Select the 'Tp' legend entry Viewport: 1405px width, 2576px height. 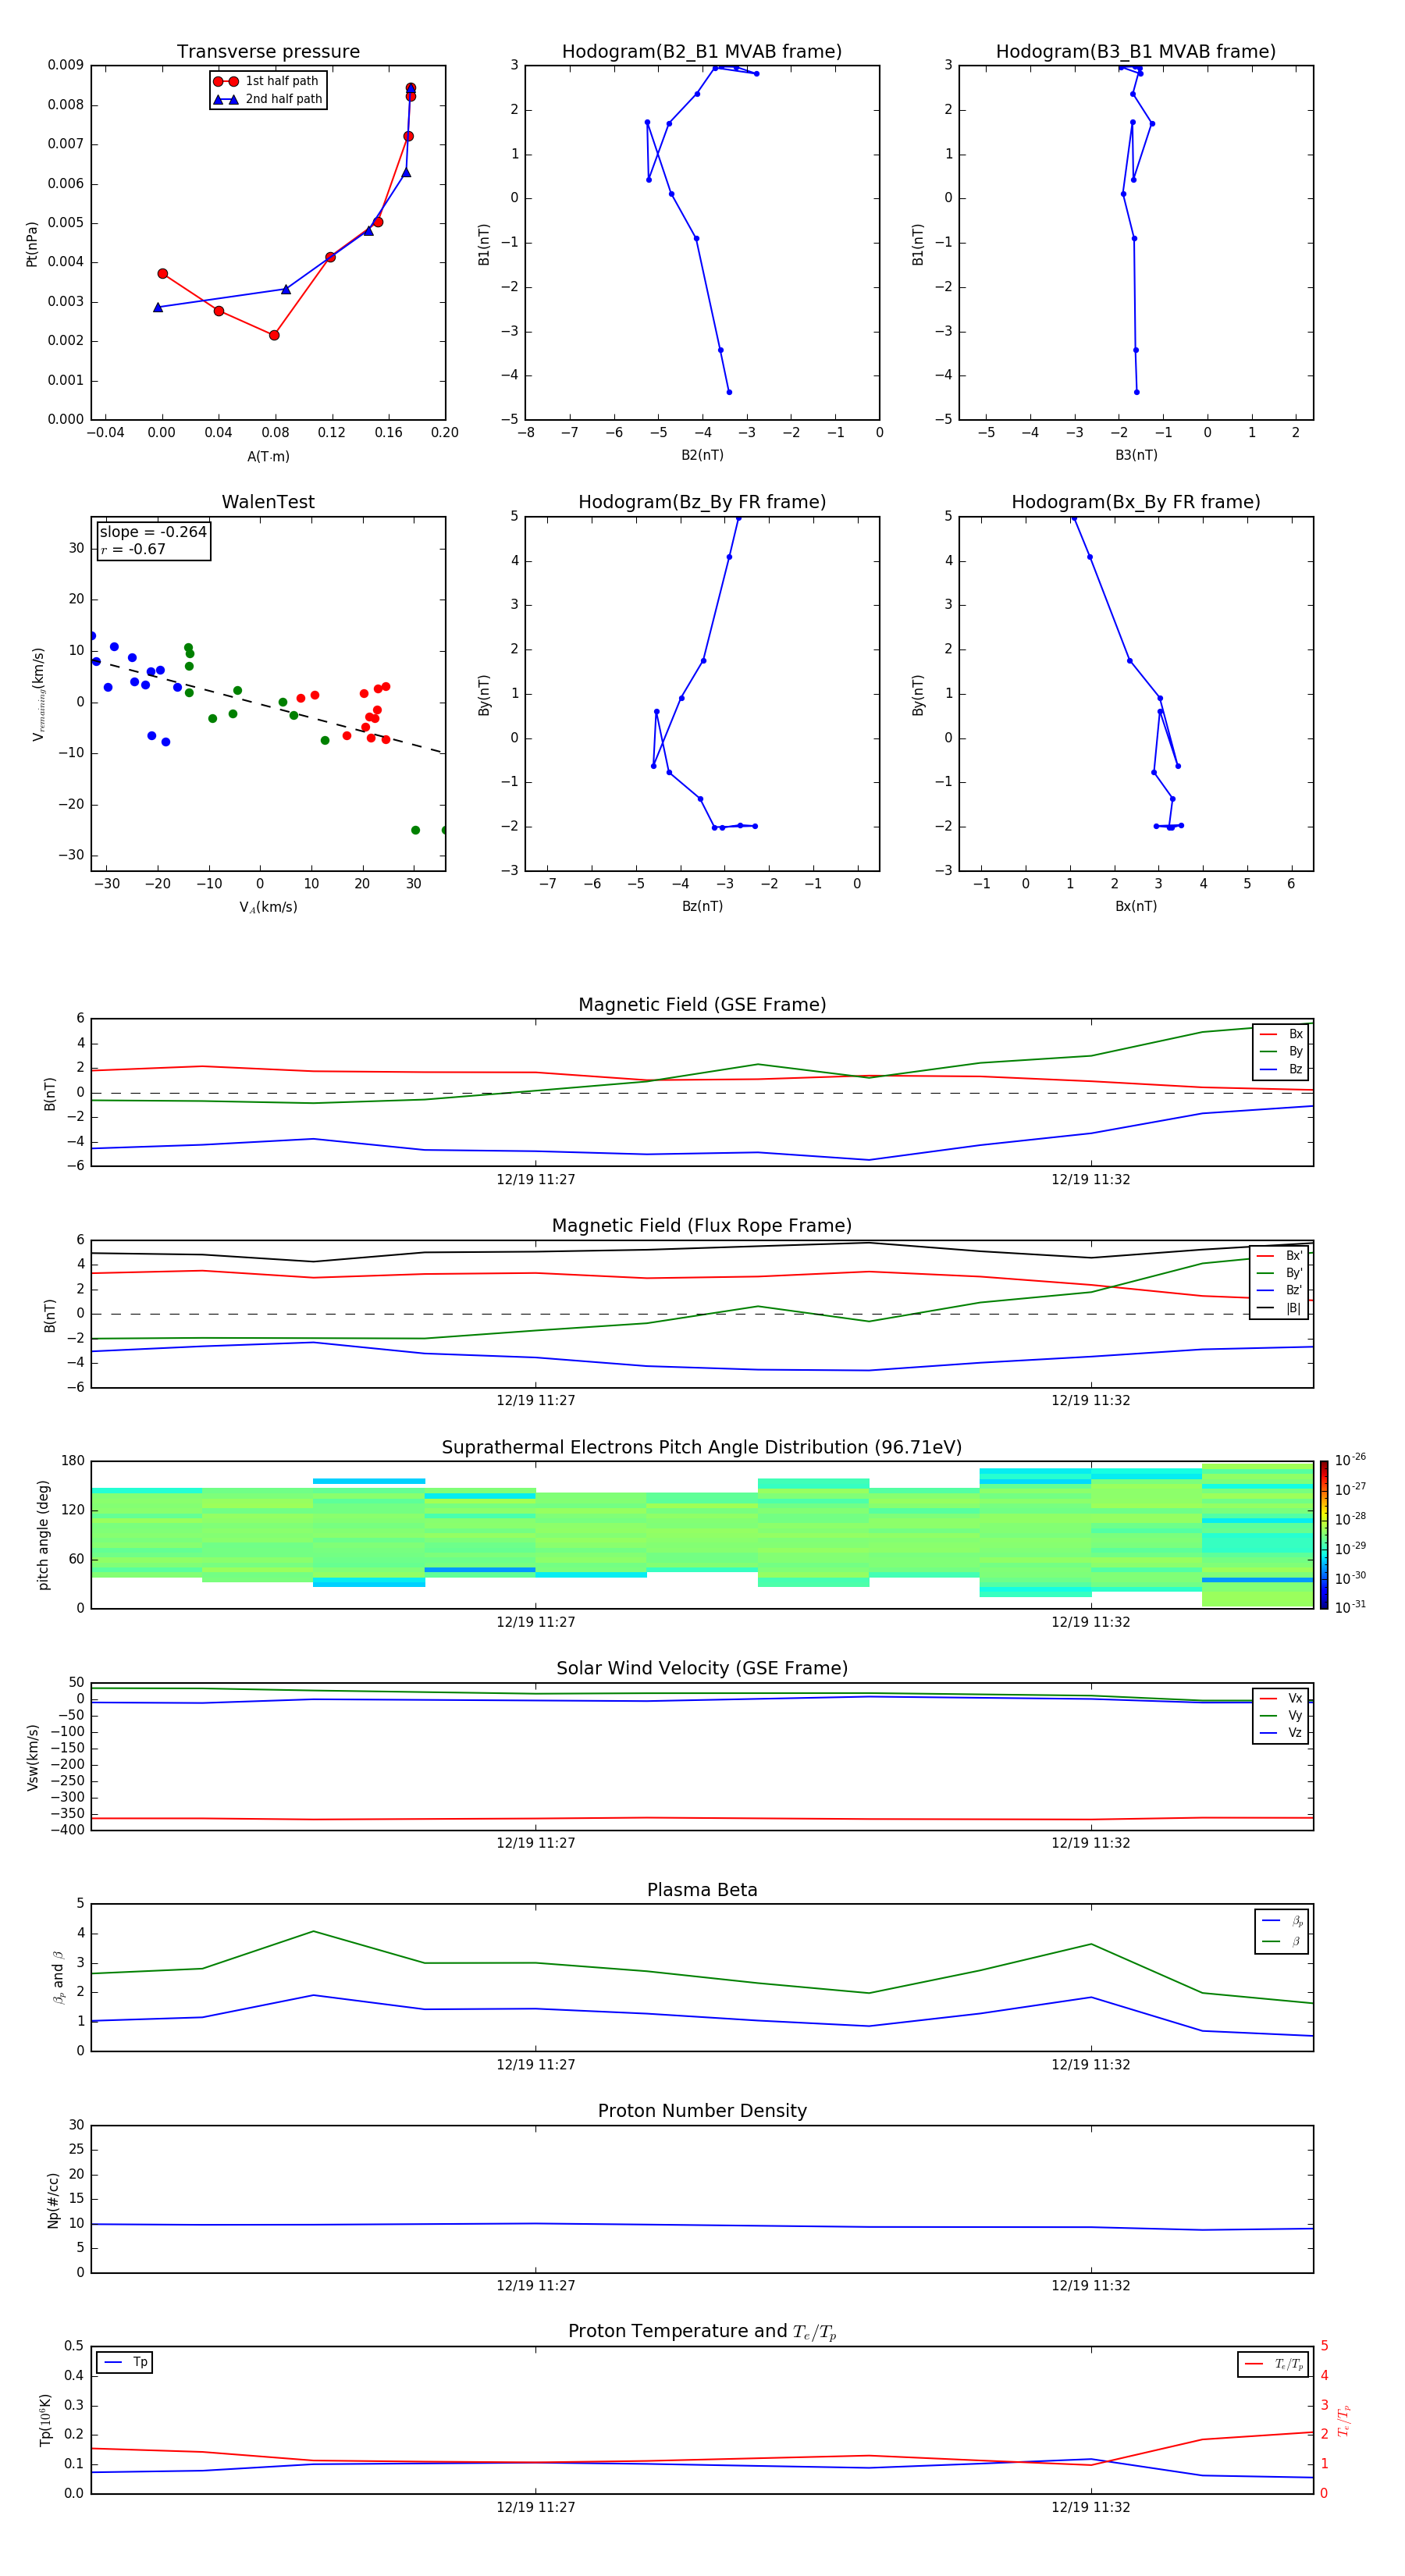[125, 2362]
